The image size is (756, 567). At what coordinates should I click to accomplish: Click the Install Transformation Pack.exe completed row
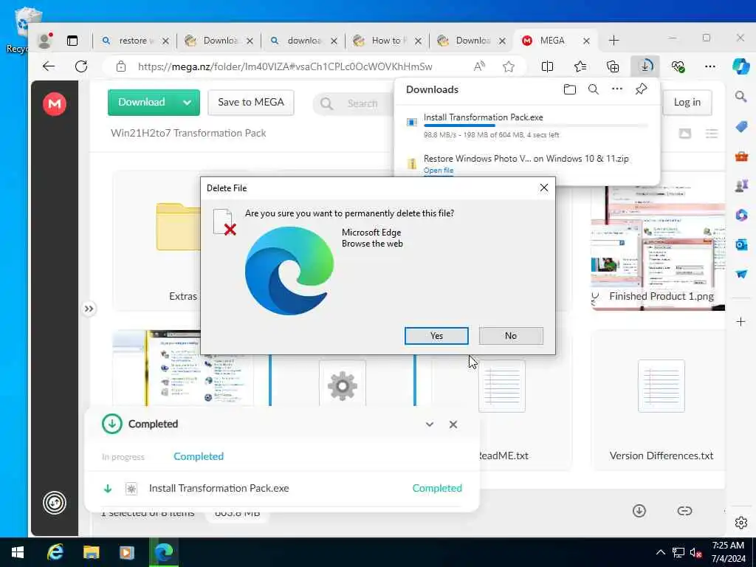pos(282,489)
